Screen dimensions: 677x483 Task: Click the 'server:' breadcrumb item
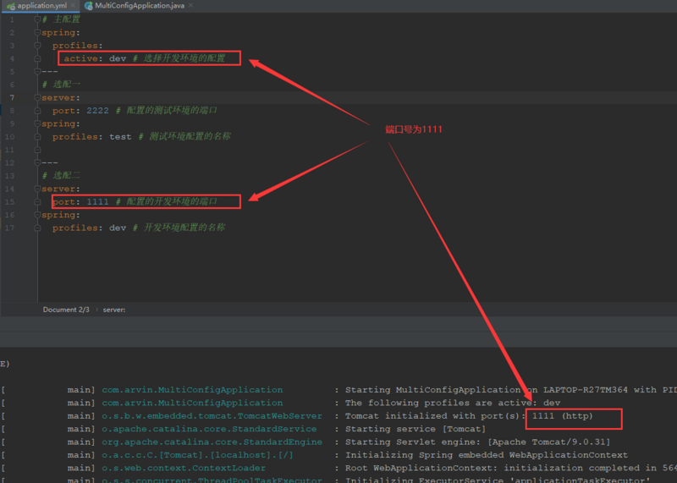coord(114,310)
